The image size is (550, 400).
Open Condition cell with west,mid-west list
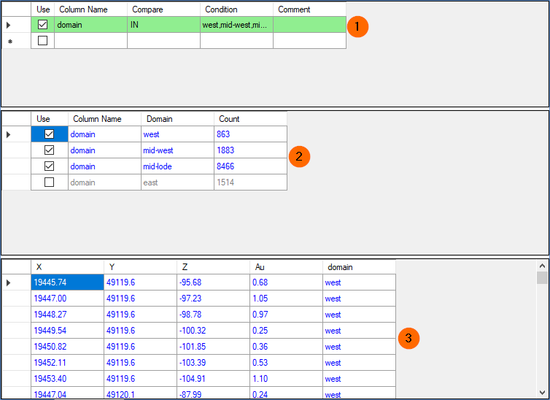click(236, 25)
